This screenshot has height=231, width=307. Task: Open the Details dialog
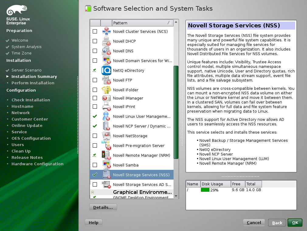pos(103,207)
